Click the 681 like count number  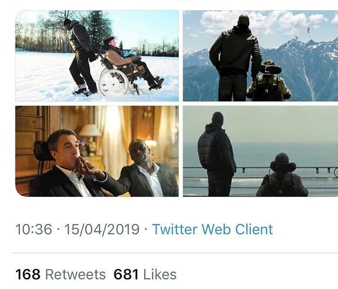[126, 275]
